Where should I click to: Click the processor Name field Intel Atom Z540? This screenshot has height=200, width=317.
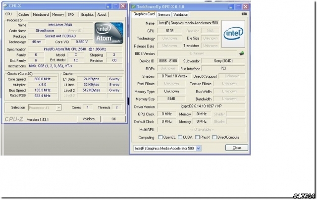click(x=60, y=25)
